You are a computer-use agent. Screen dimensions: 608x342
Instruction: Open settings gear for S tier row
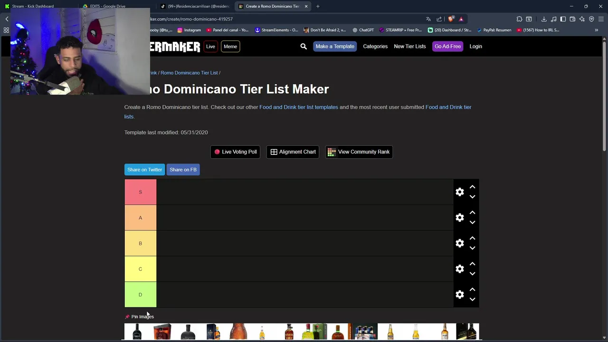click(460, 192)
